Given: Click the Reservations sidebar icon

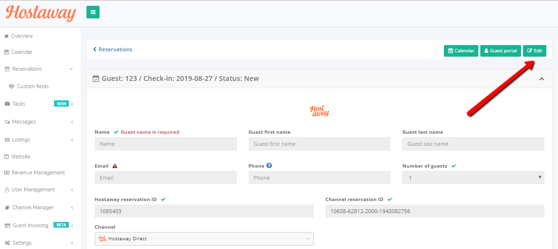Looking at the screenshot, I should (x=7, y=69).
